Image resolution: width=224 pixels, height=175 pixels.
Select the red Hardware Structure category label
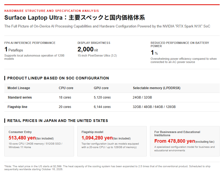[x=52, y=11]
